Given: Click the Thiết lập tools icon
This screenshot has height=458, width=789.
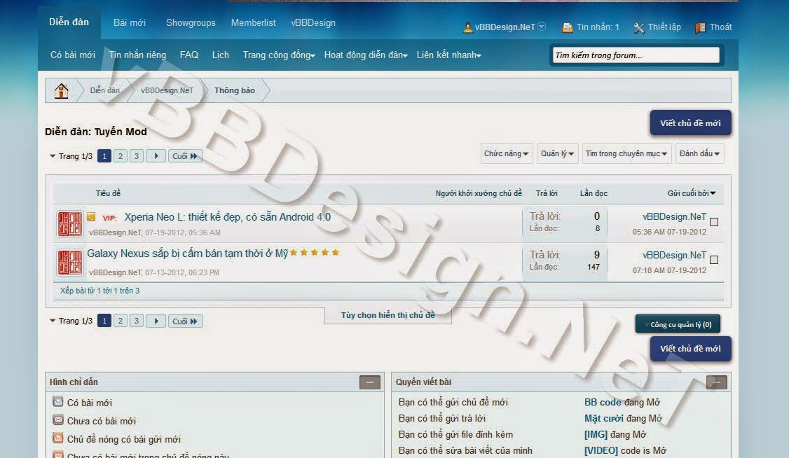Looking at the screenshot, I should [638, 27].
